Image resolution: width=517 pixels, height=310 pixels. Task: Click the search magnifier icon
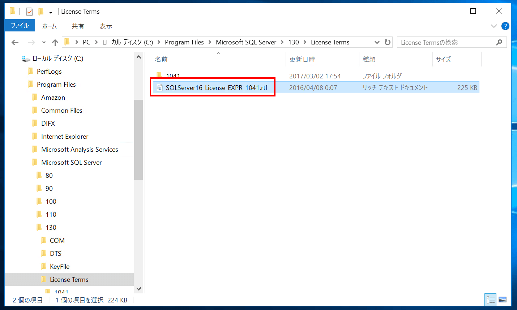(x=500, y=42)
